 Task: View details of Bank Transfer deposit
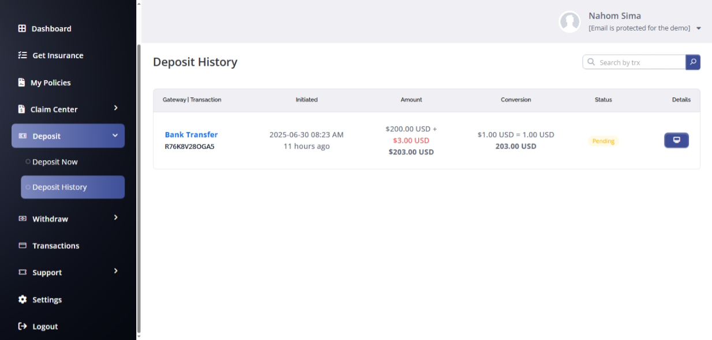[x=676, y=140]
